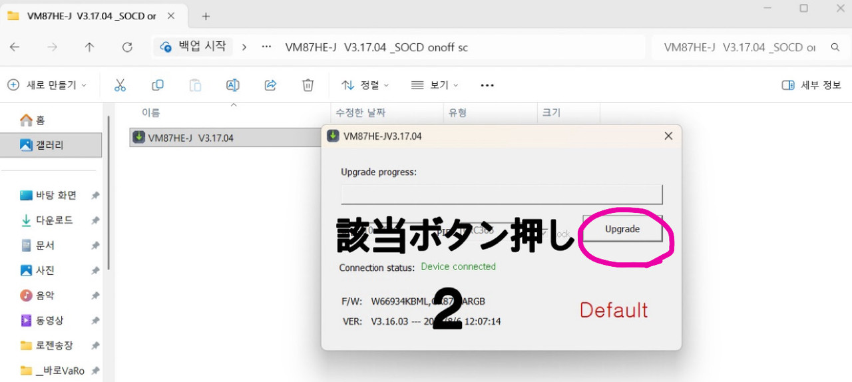
Task: Open the 문서 quick access folder
Action: click(x=38, y=246)
